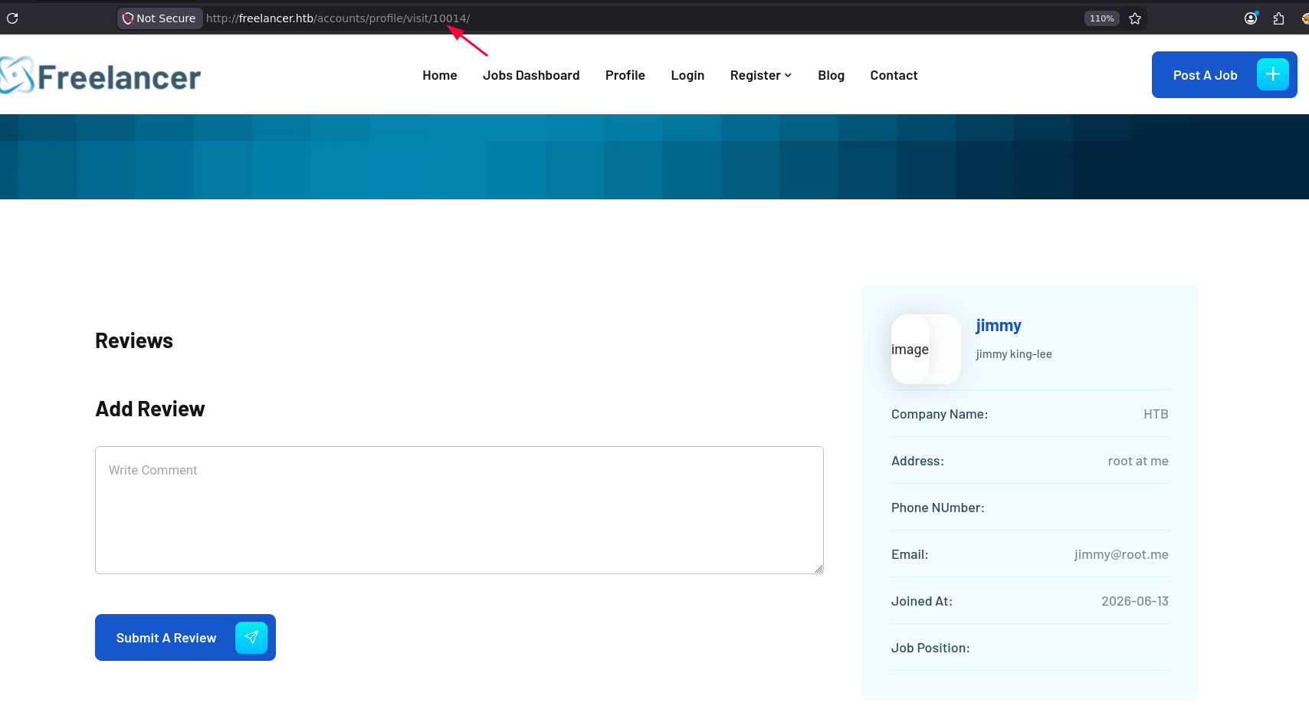Viewport: 1309px width, 726px height.
Task: Click the plus icon on Post A Job
Action: pos(1272,74)
